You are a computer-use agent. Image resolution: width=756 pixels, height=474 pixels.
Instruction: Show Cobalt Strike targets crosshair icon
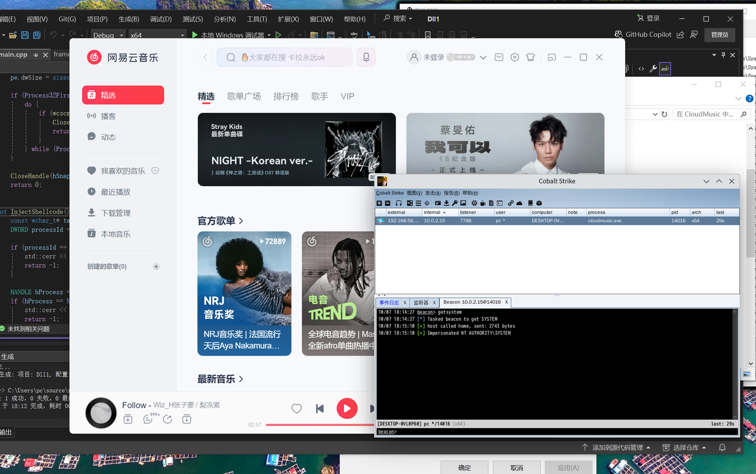point(427,203)
